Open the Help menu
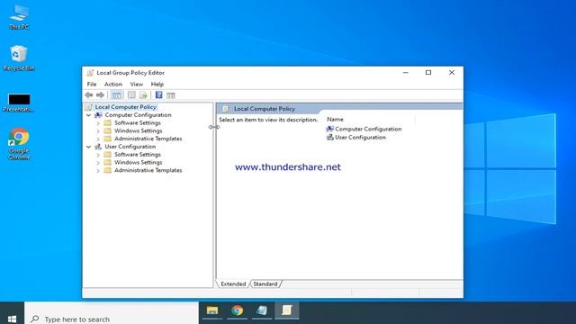Image resolution: width=576 pixels, height=324 pixels. tap(157, 84)
